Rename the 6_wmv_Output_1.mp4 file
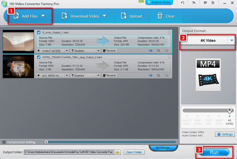This screenshot has height=159, width=237. coord(110,51)
